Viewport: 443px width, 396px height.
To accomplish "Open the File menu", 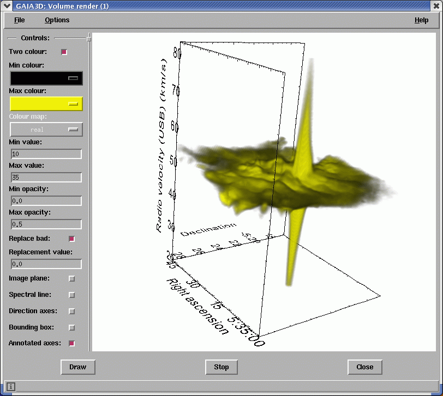I will click(x=19, y=20).
